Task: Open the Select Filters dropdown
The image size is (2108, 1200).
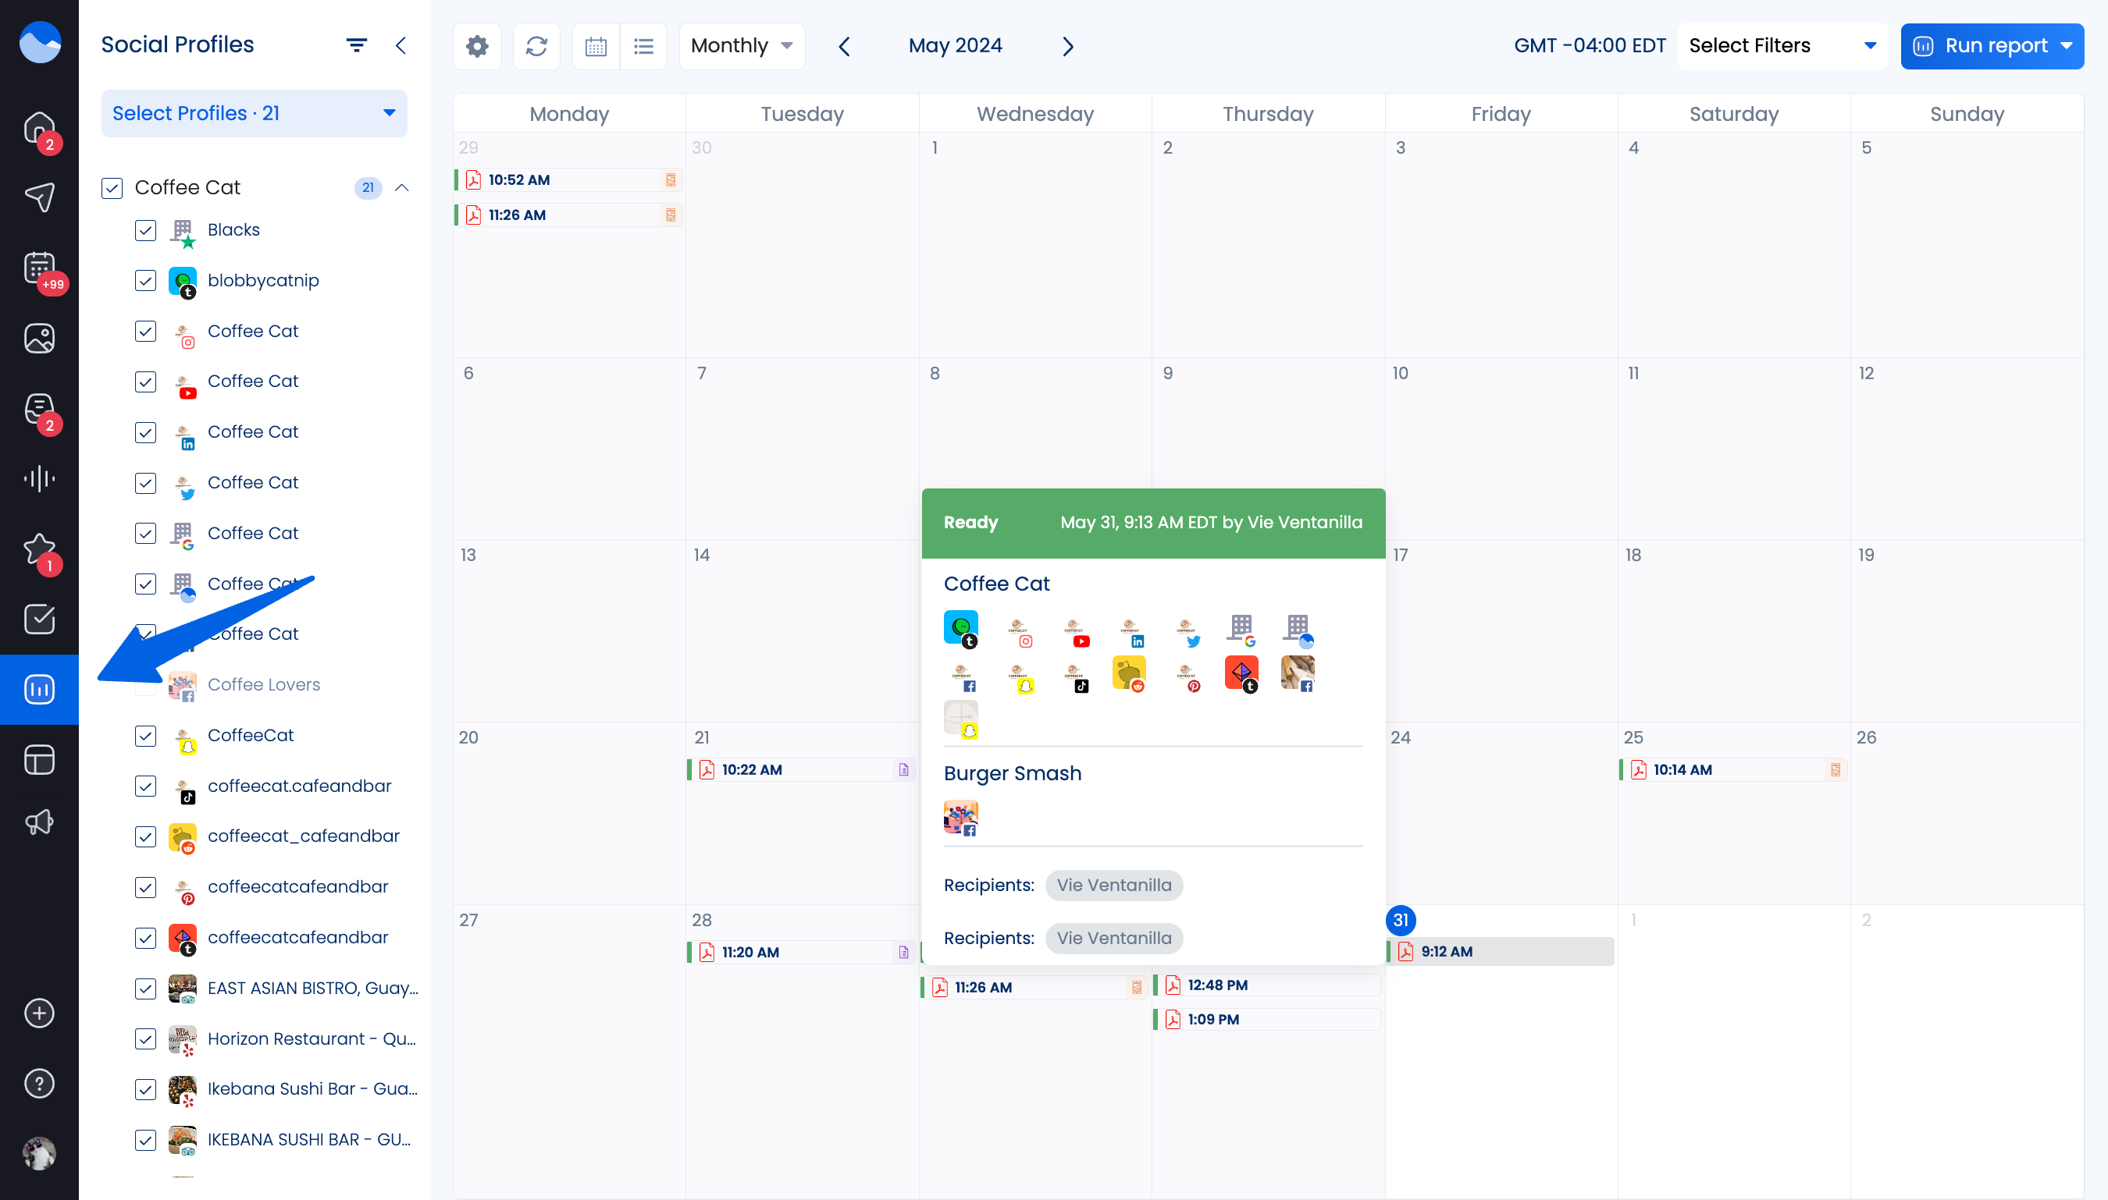Action: point(1782,46)
